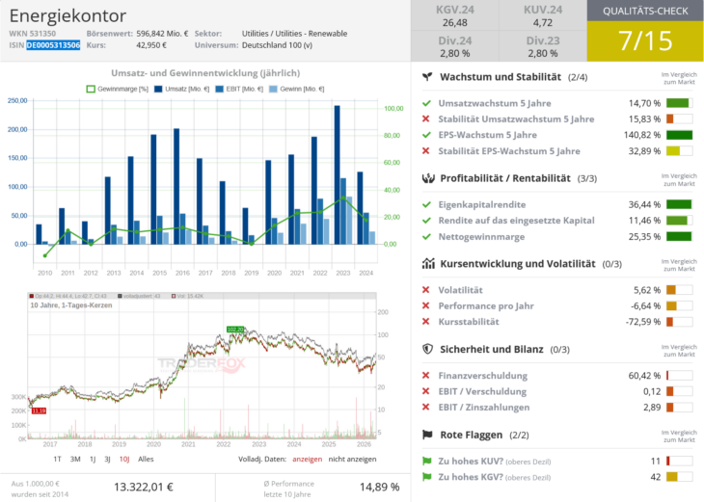Image resolution: width=704 pixels, height=502 pixels.
Task: Select the 10J chart timeframe
Action: 124,459
